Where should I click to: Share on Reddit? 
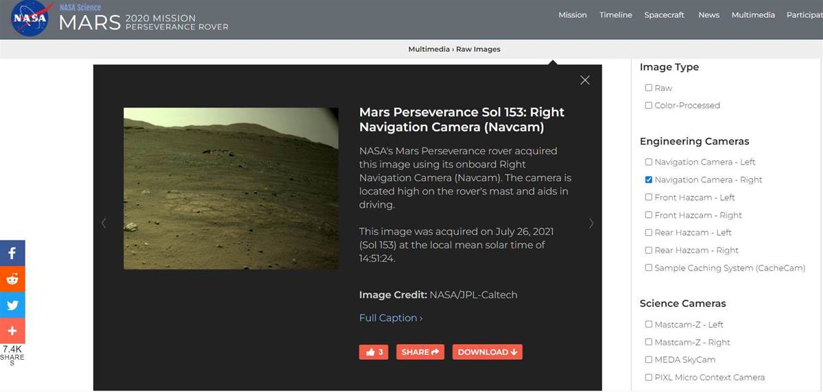[x=12, y=279]
